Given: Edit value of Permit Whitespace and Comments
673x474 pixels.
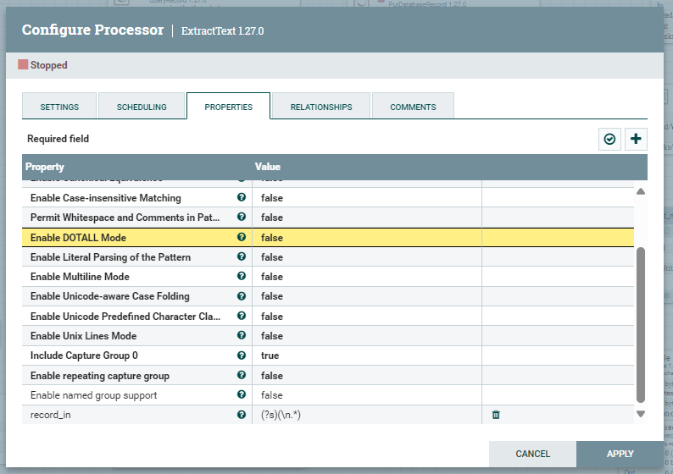Looking at the screenshot, I should click(366, 218).
